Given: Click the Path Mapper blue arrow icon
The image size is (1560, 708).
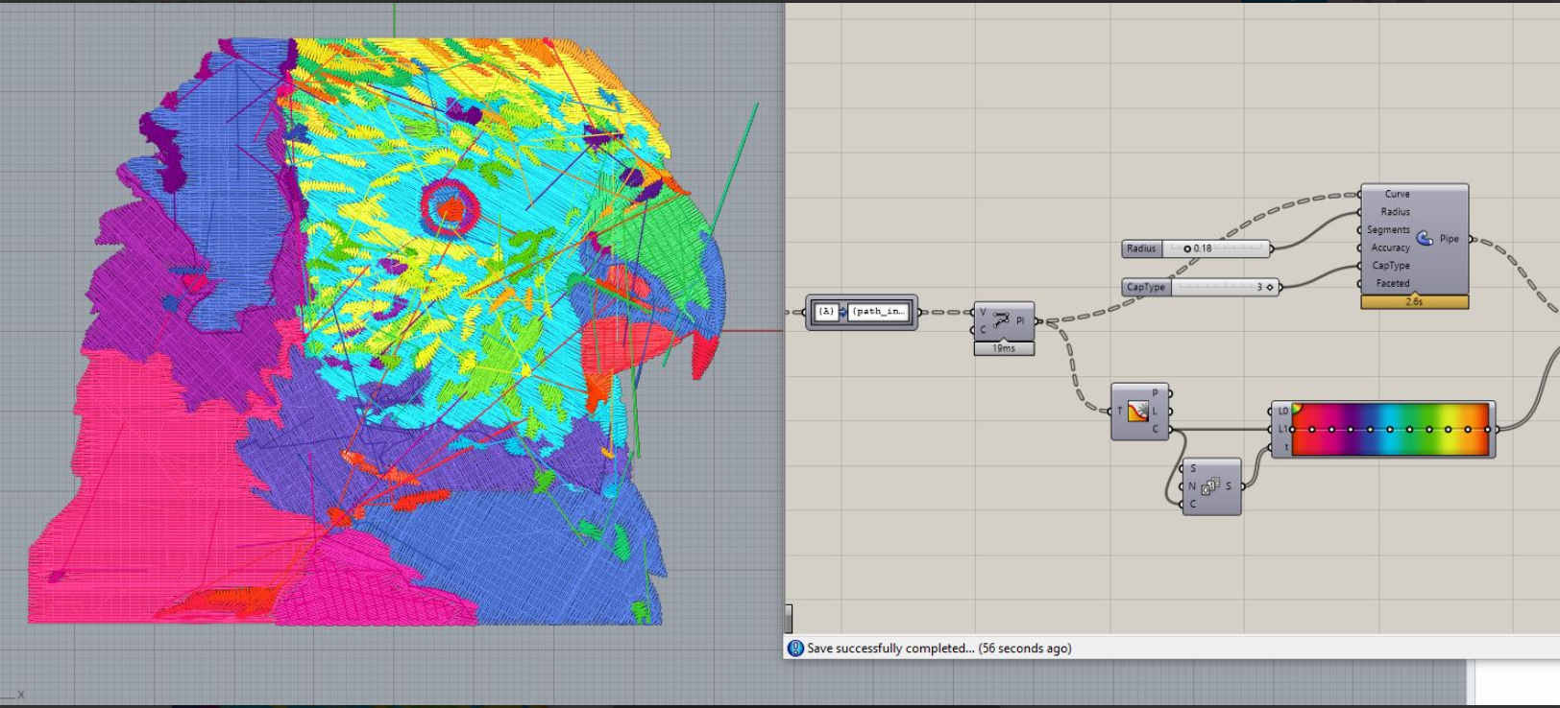Looking at the screenshot, I should coord(843,312).
